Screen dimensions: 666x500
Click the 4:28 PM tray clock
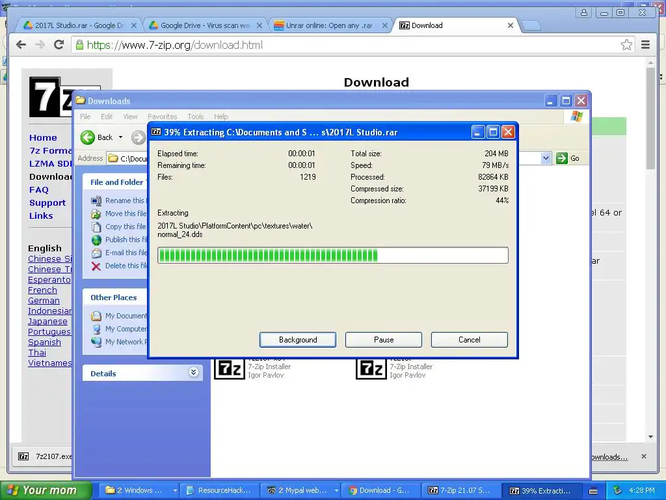[x=641, y=490]
